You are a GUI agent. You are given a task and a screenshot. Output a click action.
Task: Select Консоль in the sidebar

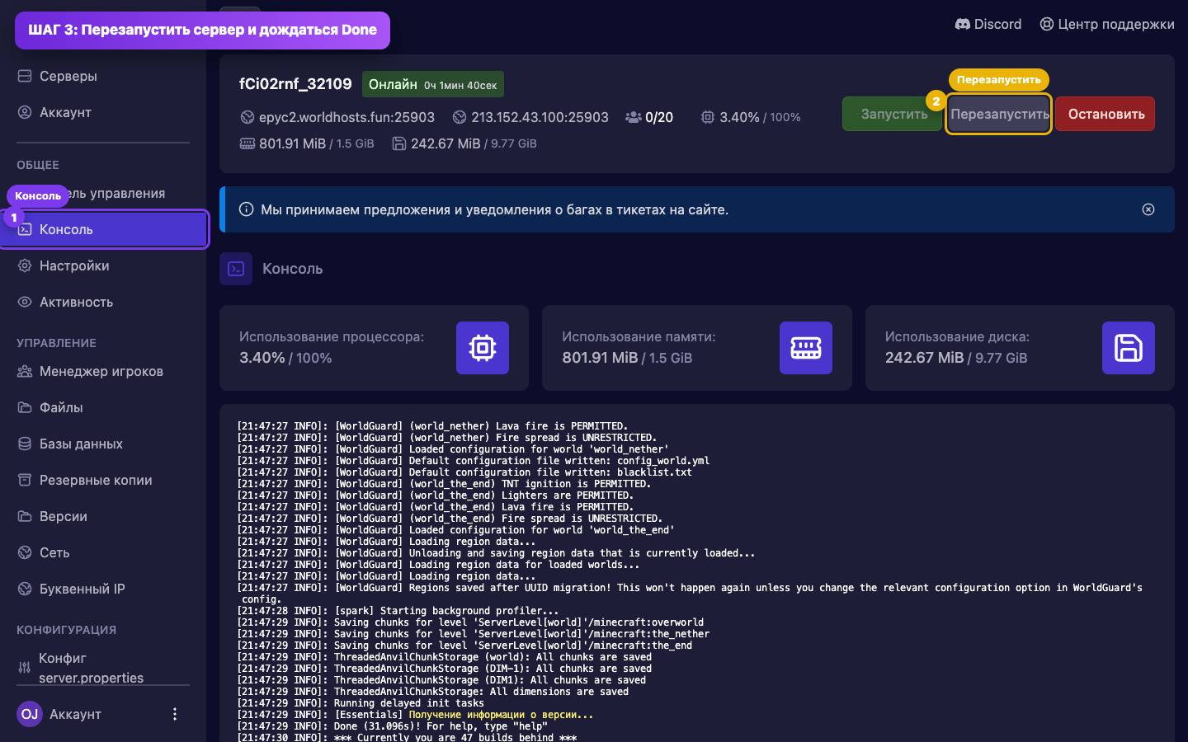pyautogui.click(x=103, y=229)
